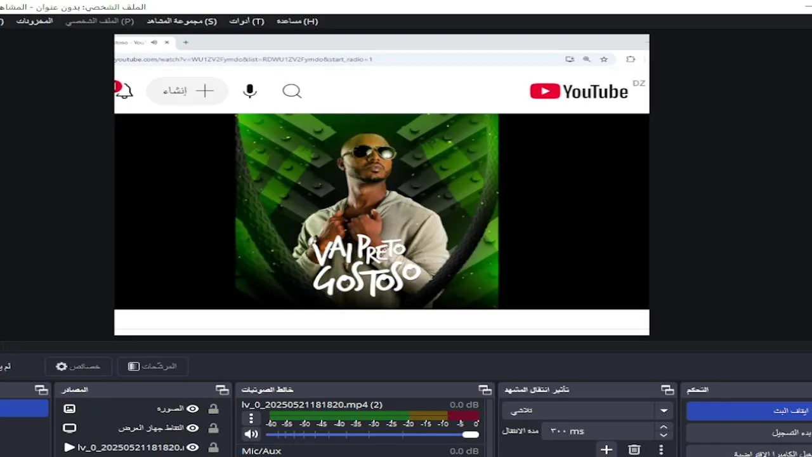This screenshot has width=812, height=457.
Task: Add a new transition with plus icon
Action: (606, 450)
